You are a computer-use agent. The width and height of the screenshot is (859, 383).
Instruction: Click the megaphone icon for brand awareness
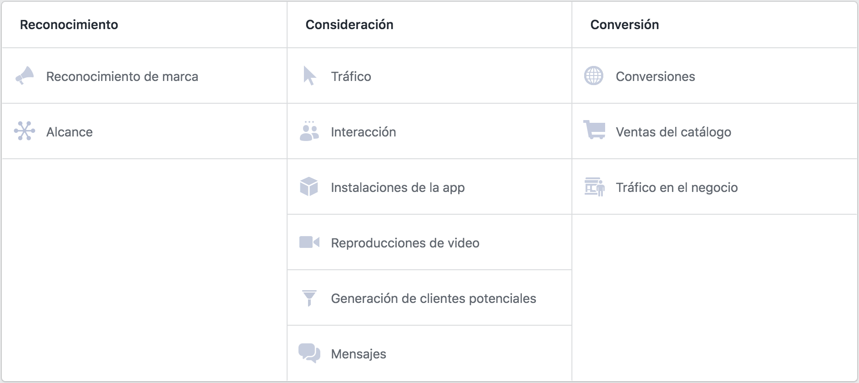25,76
